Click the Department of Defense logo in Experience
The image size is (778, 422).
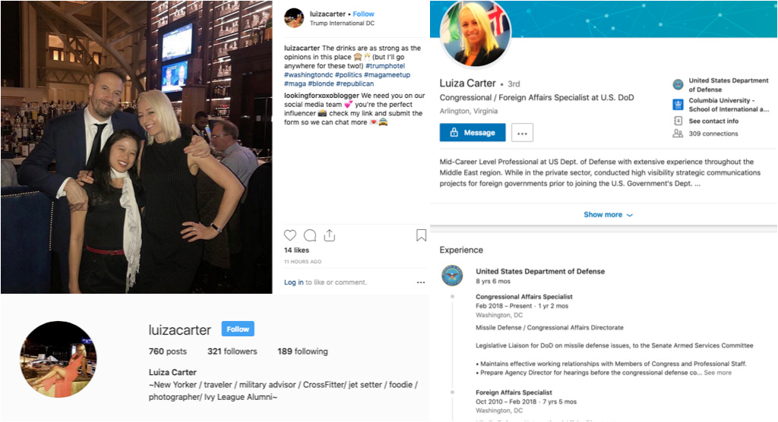tap(452, 276)
